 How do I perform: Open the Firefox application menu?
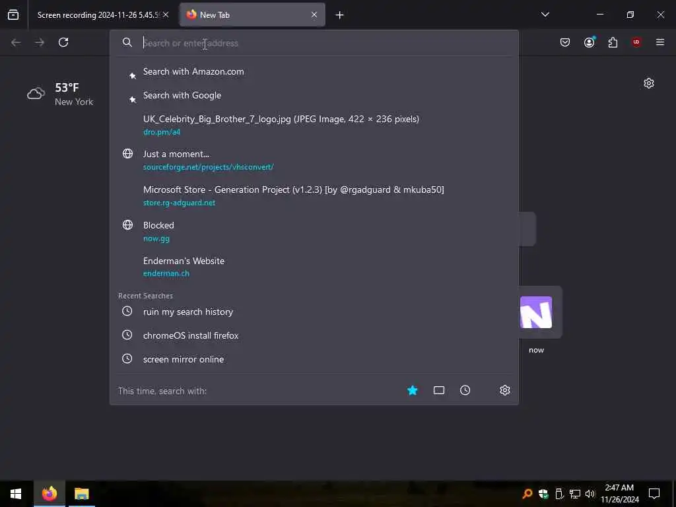[660, 42]
